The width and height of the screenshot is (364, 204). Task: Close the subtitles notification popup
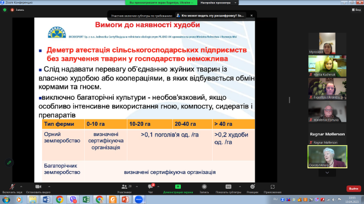point(251,15)
